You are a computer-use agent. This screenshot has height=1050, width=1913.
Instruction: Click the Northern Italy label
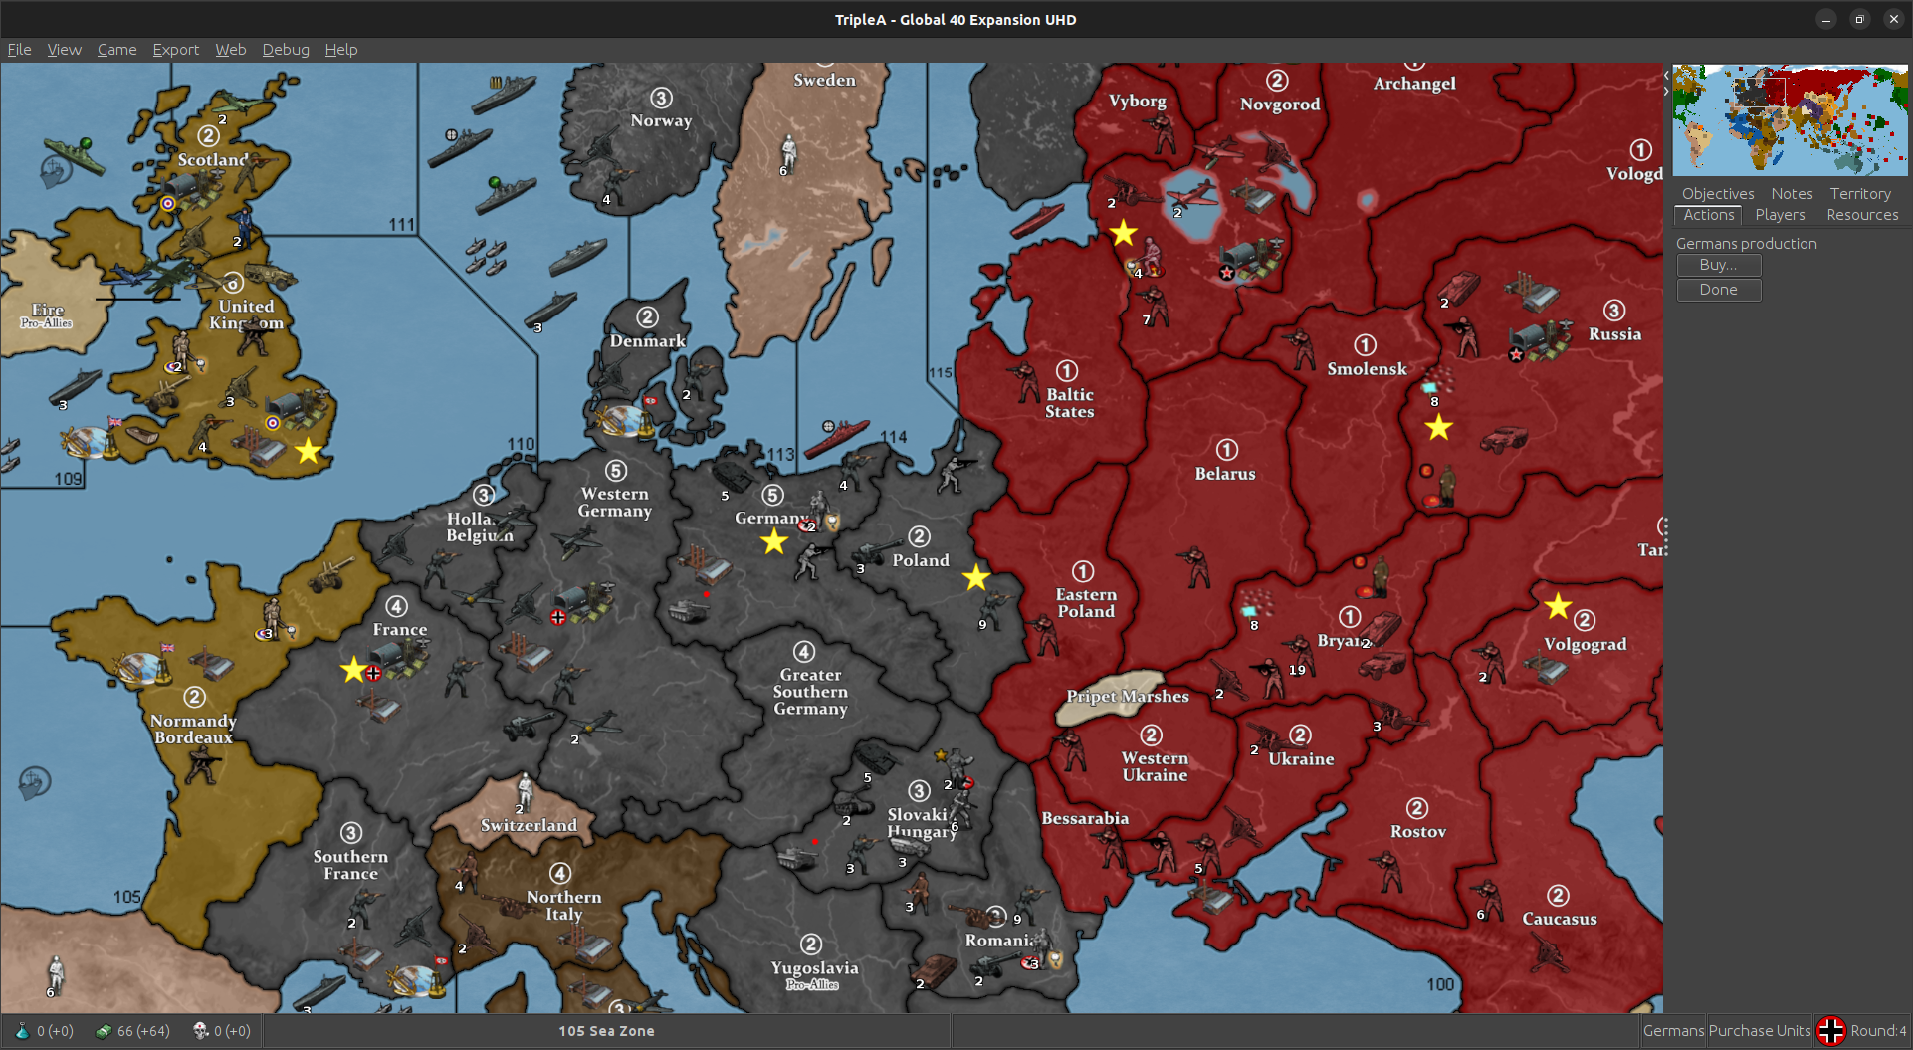tap(563, 906)
